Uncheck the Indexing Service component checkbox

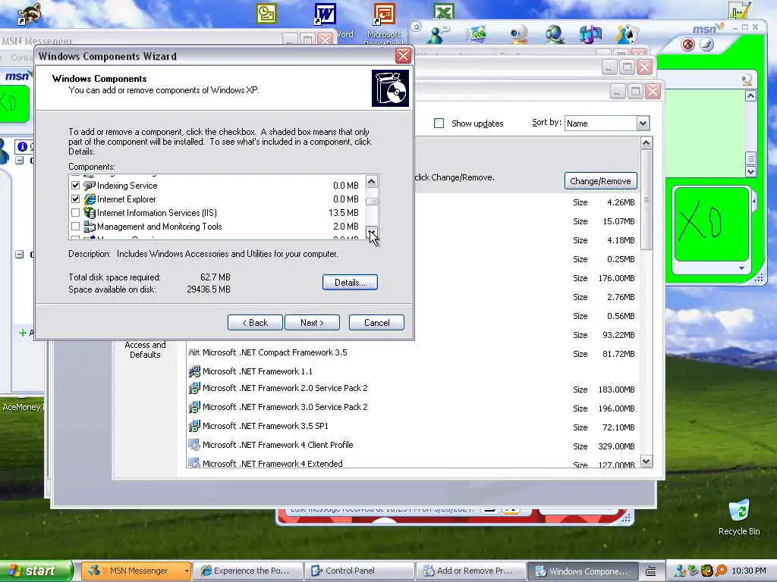pos(75,186)
